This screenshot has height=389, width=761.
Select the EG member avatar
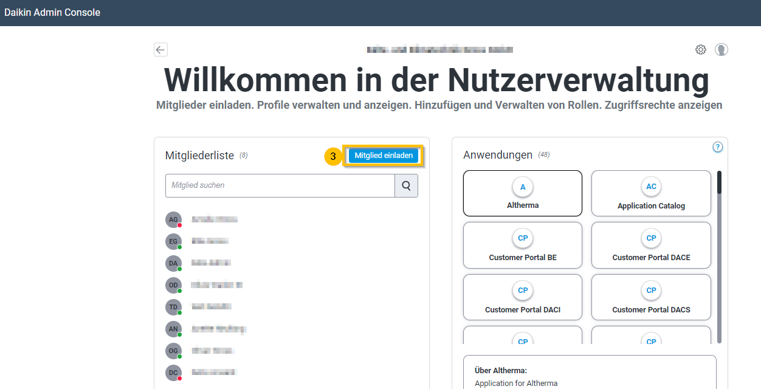[x=173, y=241]
